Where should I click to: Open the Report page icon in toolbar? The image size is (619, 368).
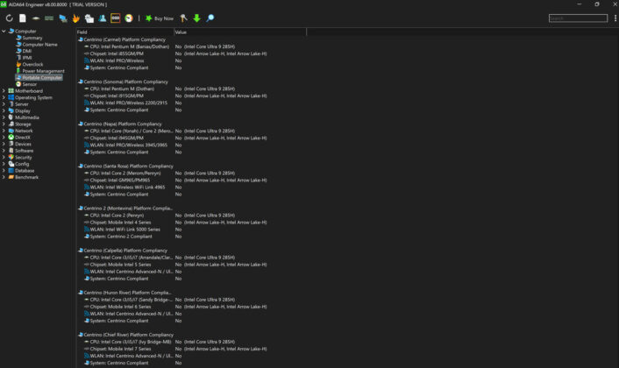23,18
